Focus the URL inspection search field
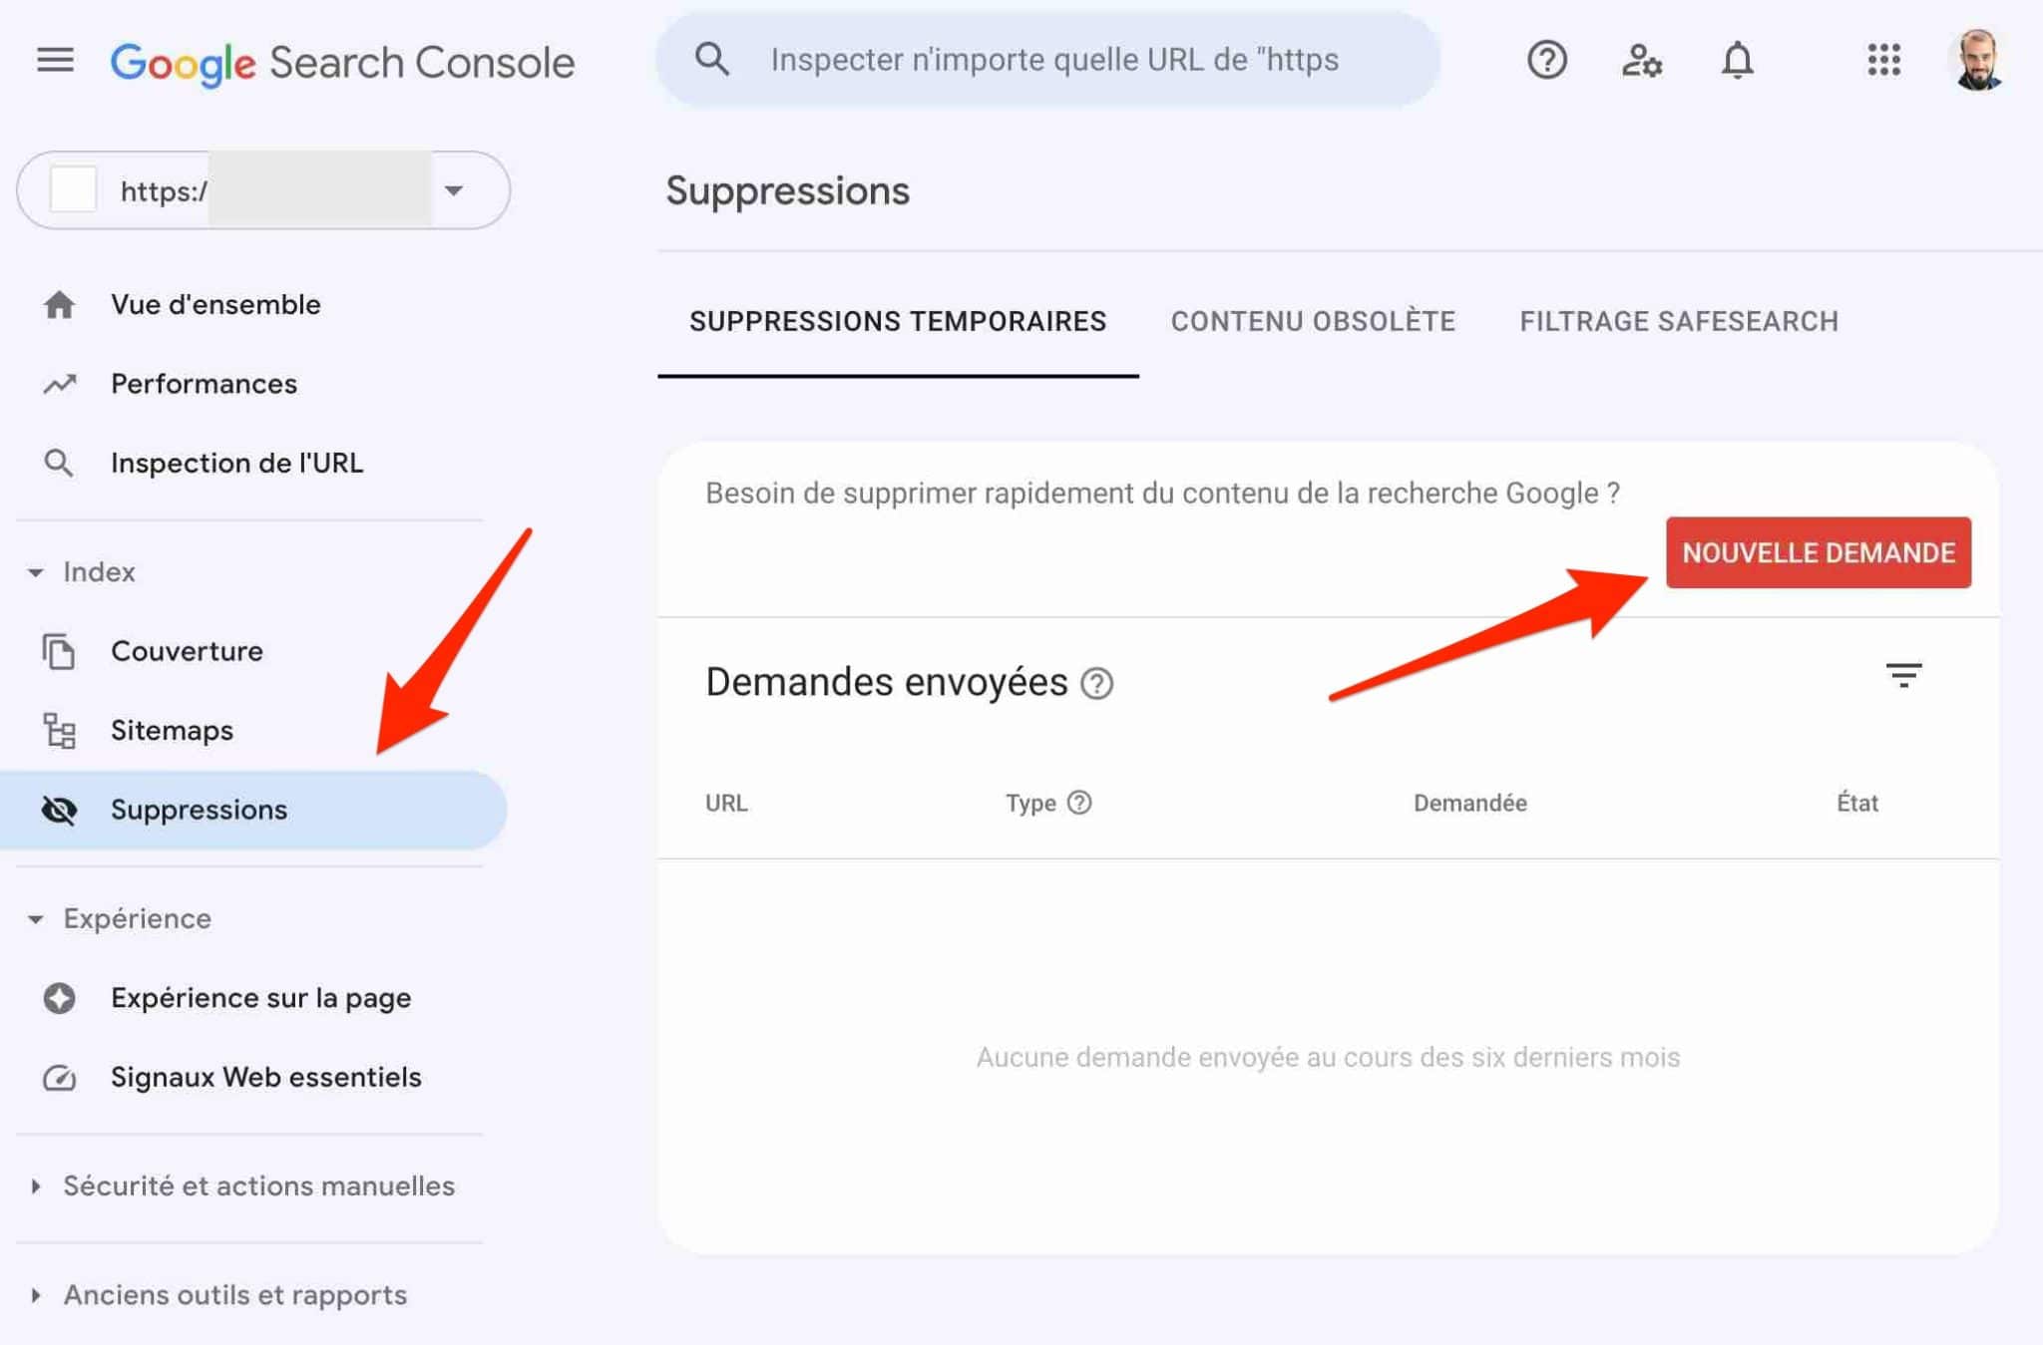This screenshot has width=2043, height=1345. point(1047,60)
